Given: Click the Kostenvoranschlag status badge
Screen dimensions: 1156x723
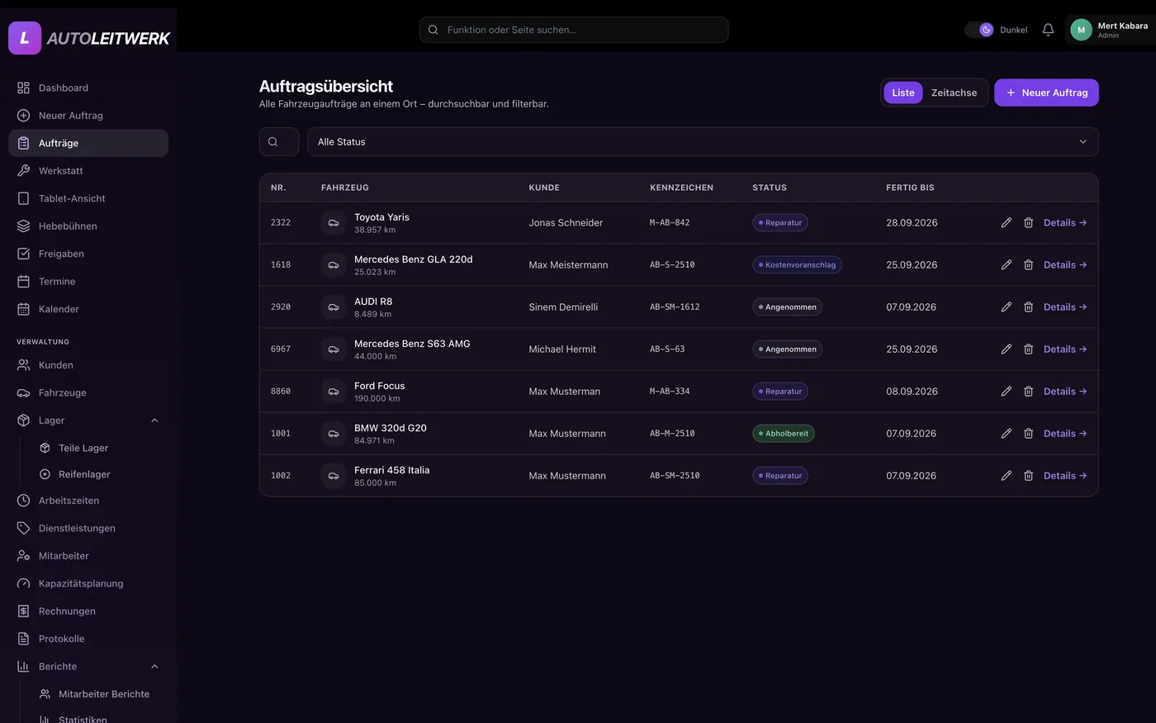Looking at the screenshot, I should (797, 264).
